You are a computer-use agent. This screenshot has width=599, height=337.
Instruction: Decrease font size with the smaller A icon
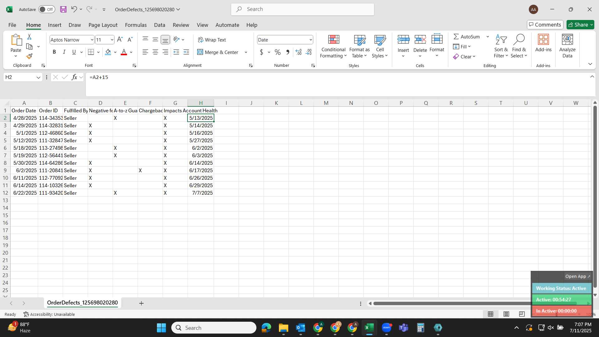(x=130, y=40)
